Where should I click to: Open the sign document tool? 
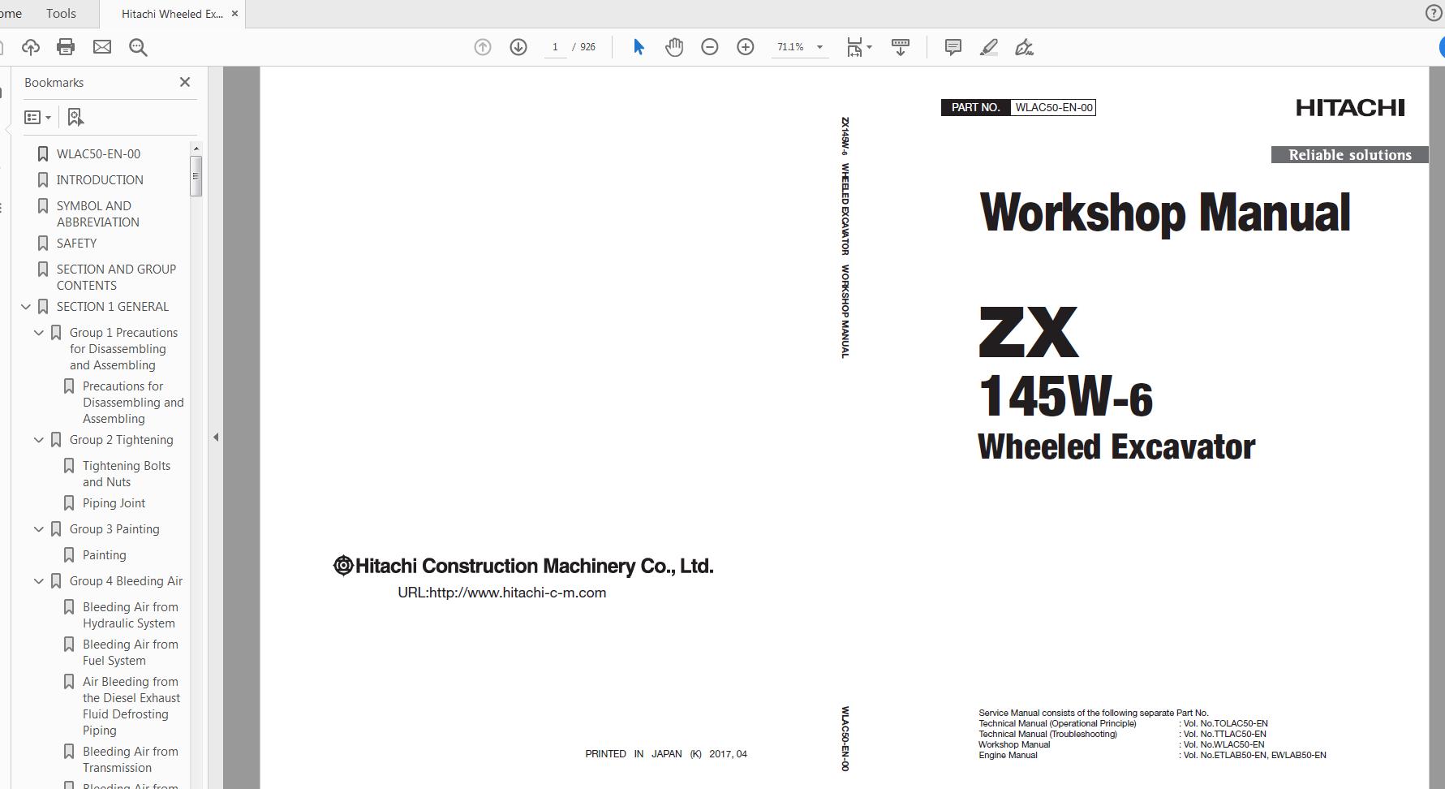pos(1024,47)
